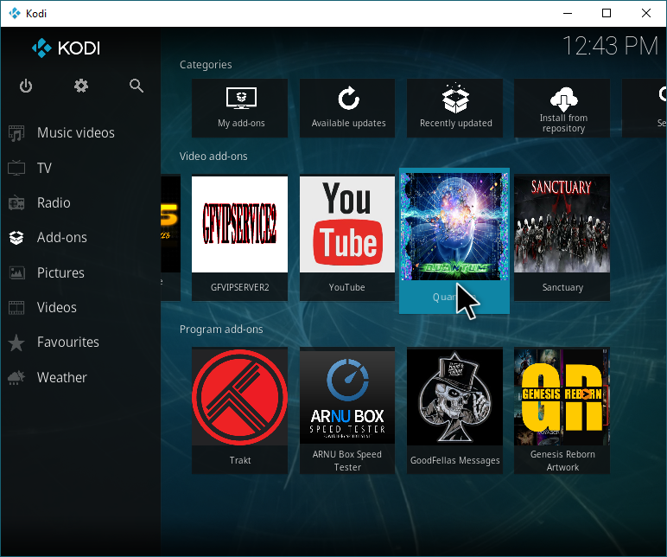The width and height of the screenshot is (667, 557).
Task: Click the Categories heading
Action: click(x=206, y=65)
